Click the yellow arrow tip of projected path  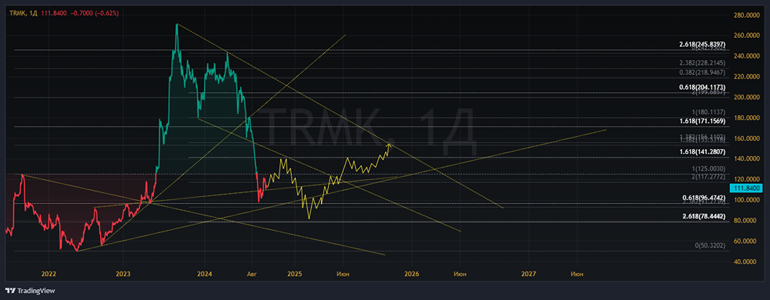pos(390,144)
